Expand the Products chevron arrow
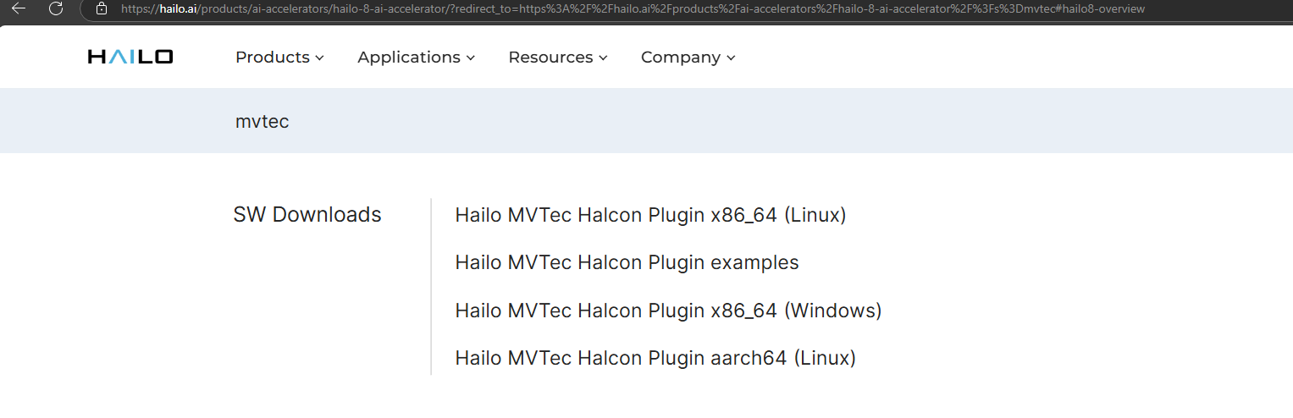The width and height of the screenshot is (1293, 418). click(320, 58)
